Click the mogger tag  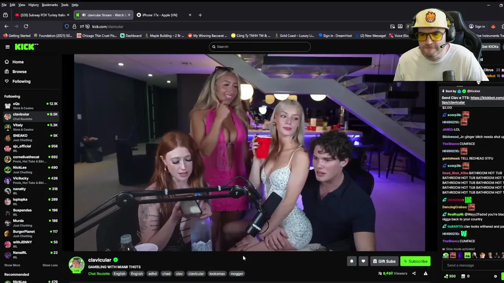237,274
